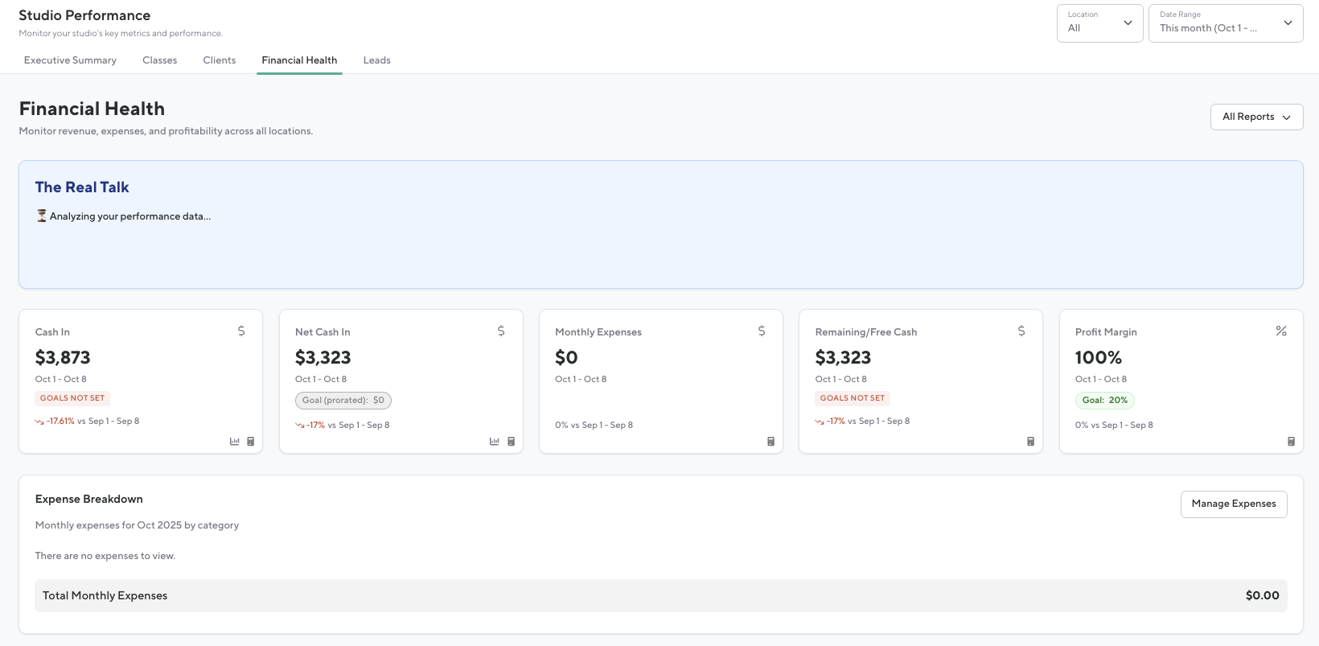
Task: Select the Clients tab
Action: pos(220,60)
